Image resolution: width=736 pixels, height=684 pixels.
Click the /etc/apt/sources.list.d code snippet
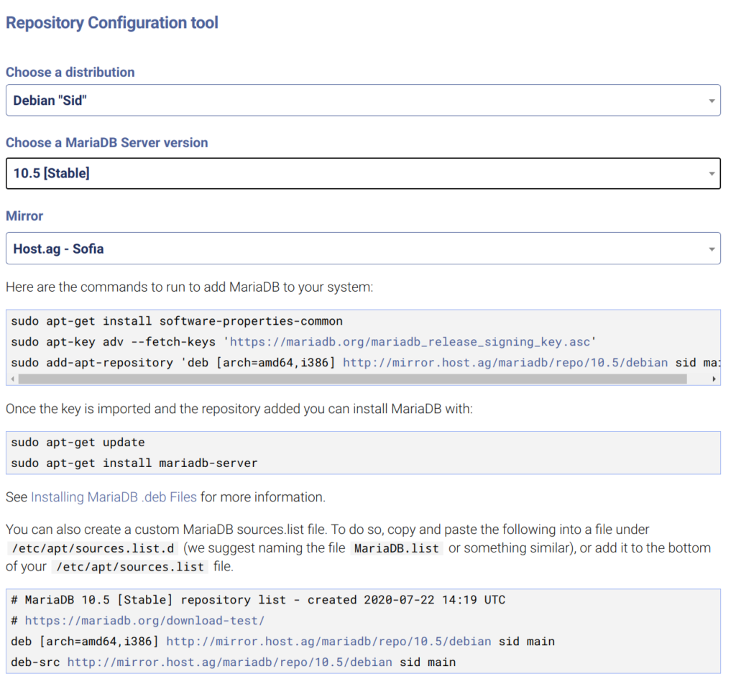point(93,548)
